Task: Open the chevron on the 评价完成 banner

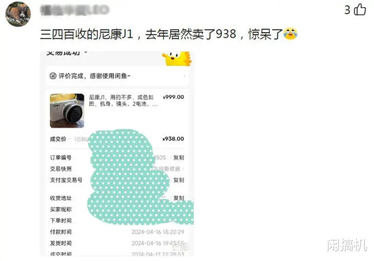Action: 184,76
